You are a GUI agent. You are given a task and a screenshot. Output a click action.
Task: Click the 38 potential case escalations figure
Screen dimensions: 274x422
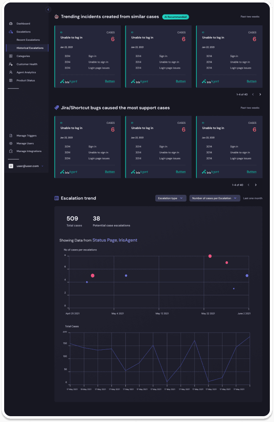[96, 218]
